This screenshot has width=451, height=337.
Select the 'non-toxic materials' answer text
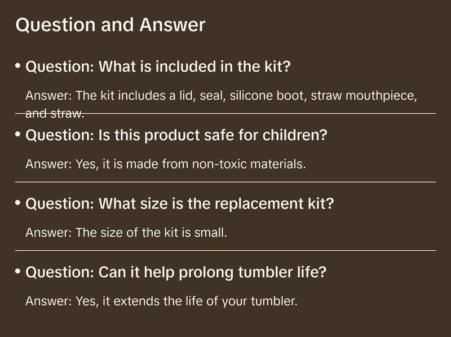[165, 165]
